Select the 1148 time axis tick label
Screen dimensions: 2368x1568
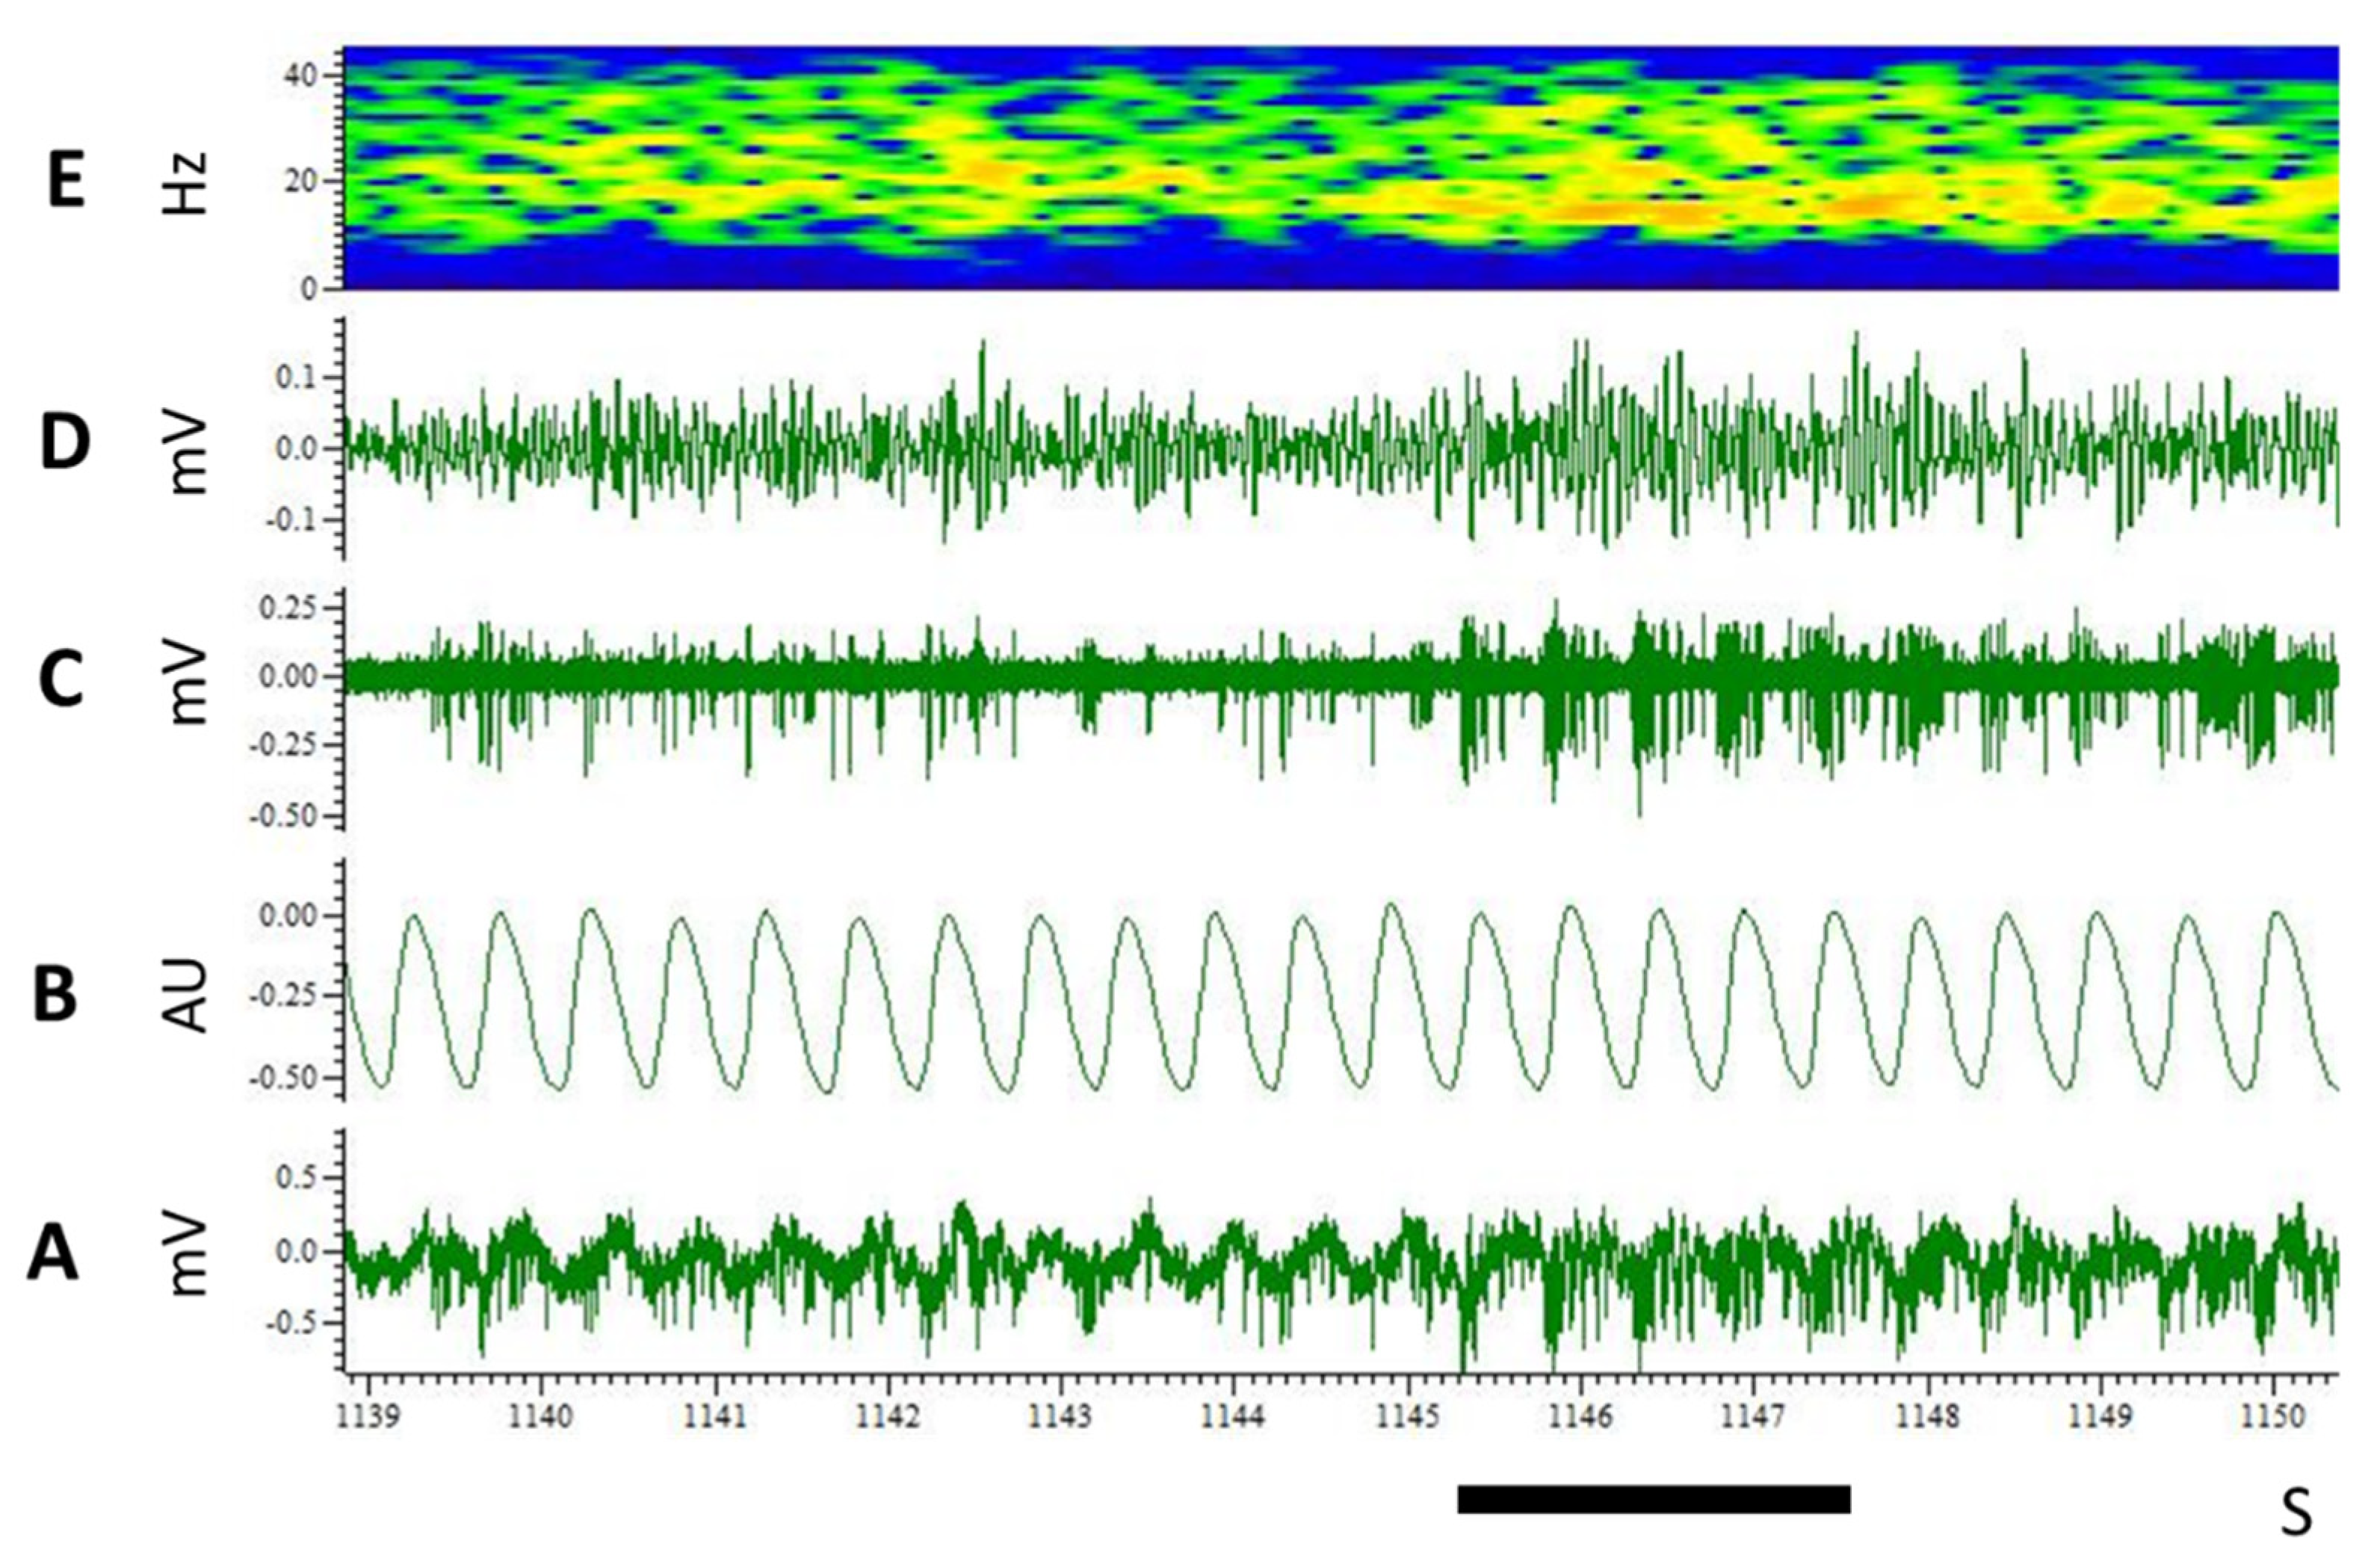tap(1926, 1417)
